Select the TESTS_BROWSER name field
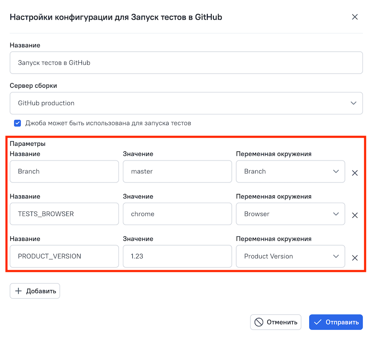 [64, 214]
